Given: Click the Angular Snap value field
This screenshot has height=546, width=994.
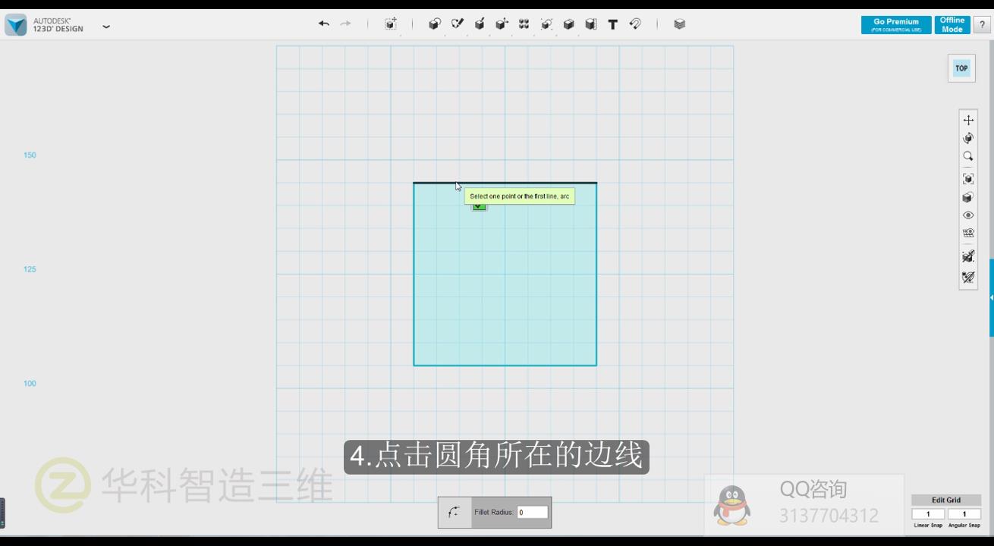Looking at the screenshot, I should coord(964,514).
